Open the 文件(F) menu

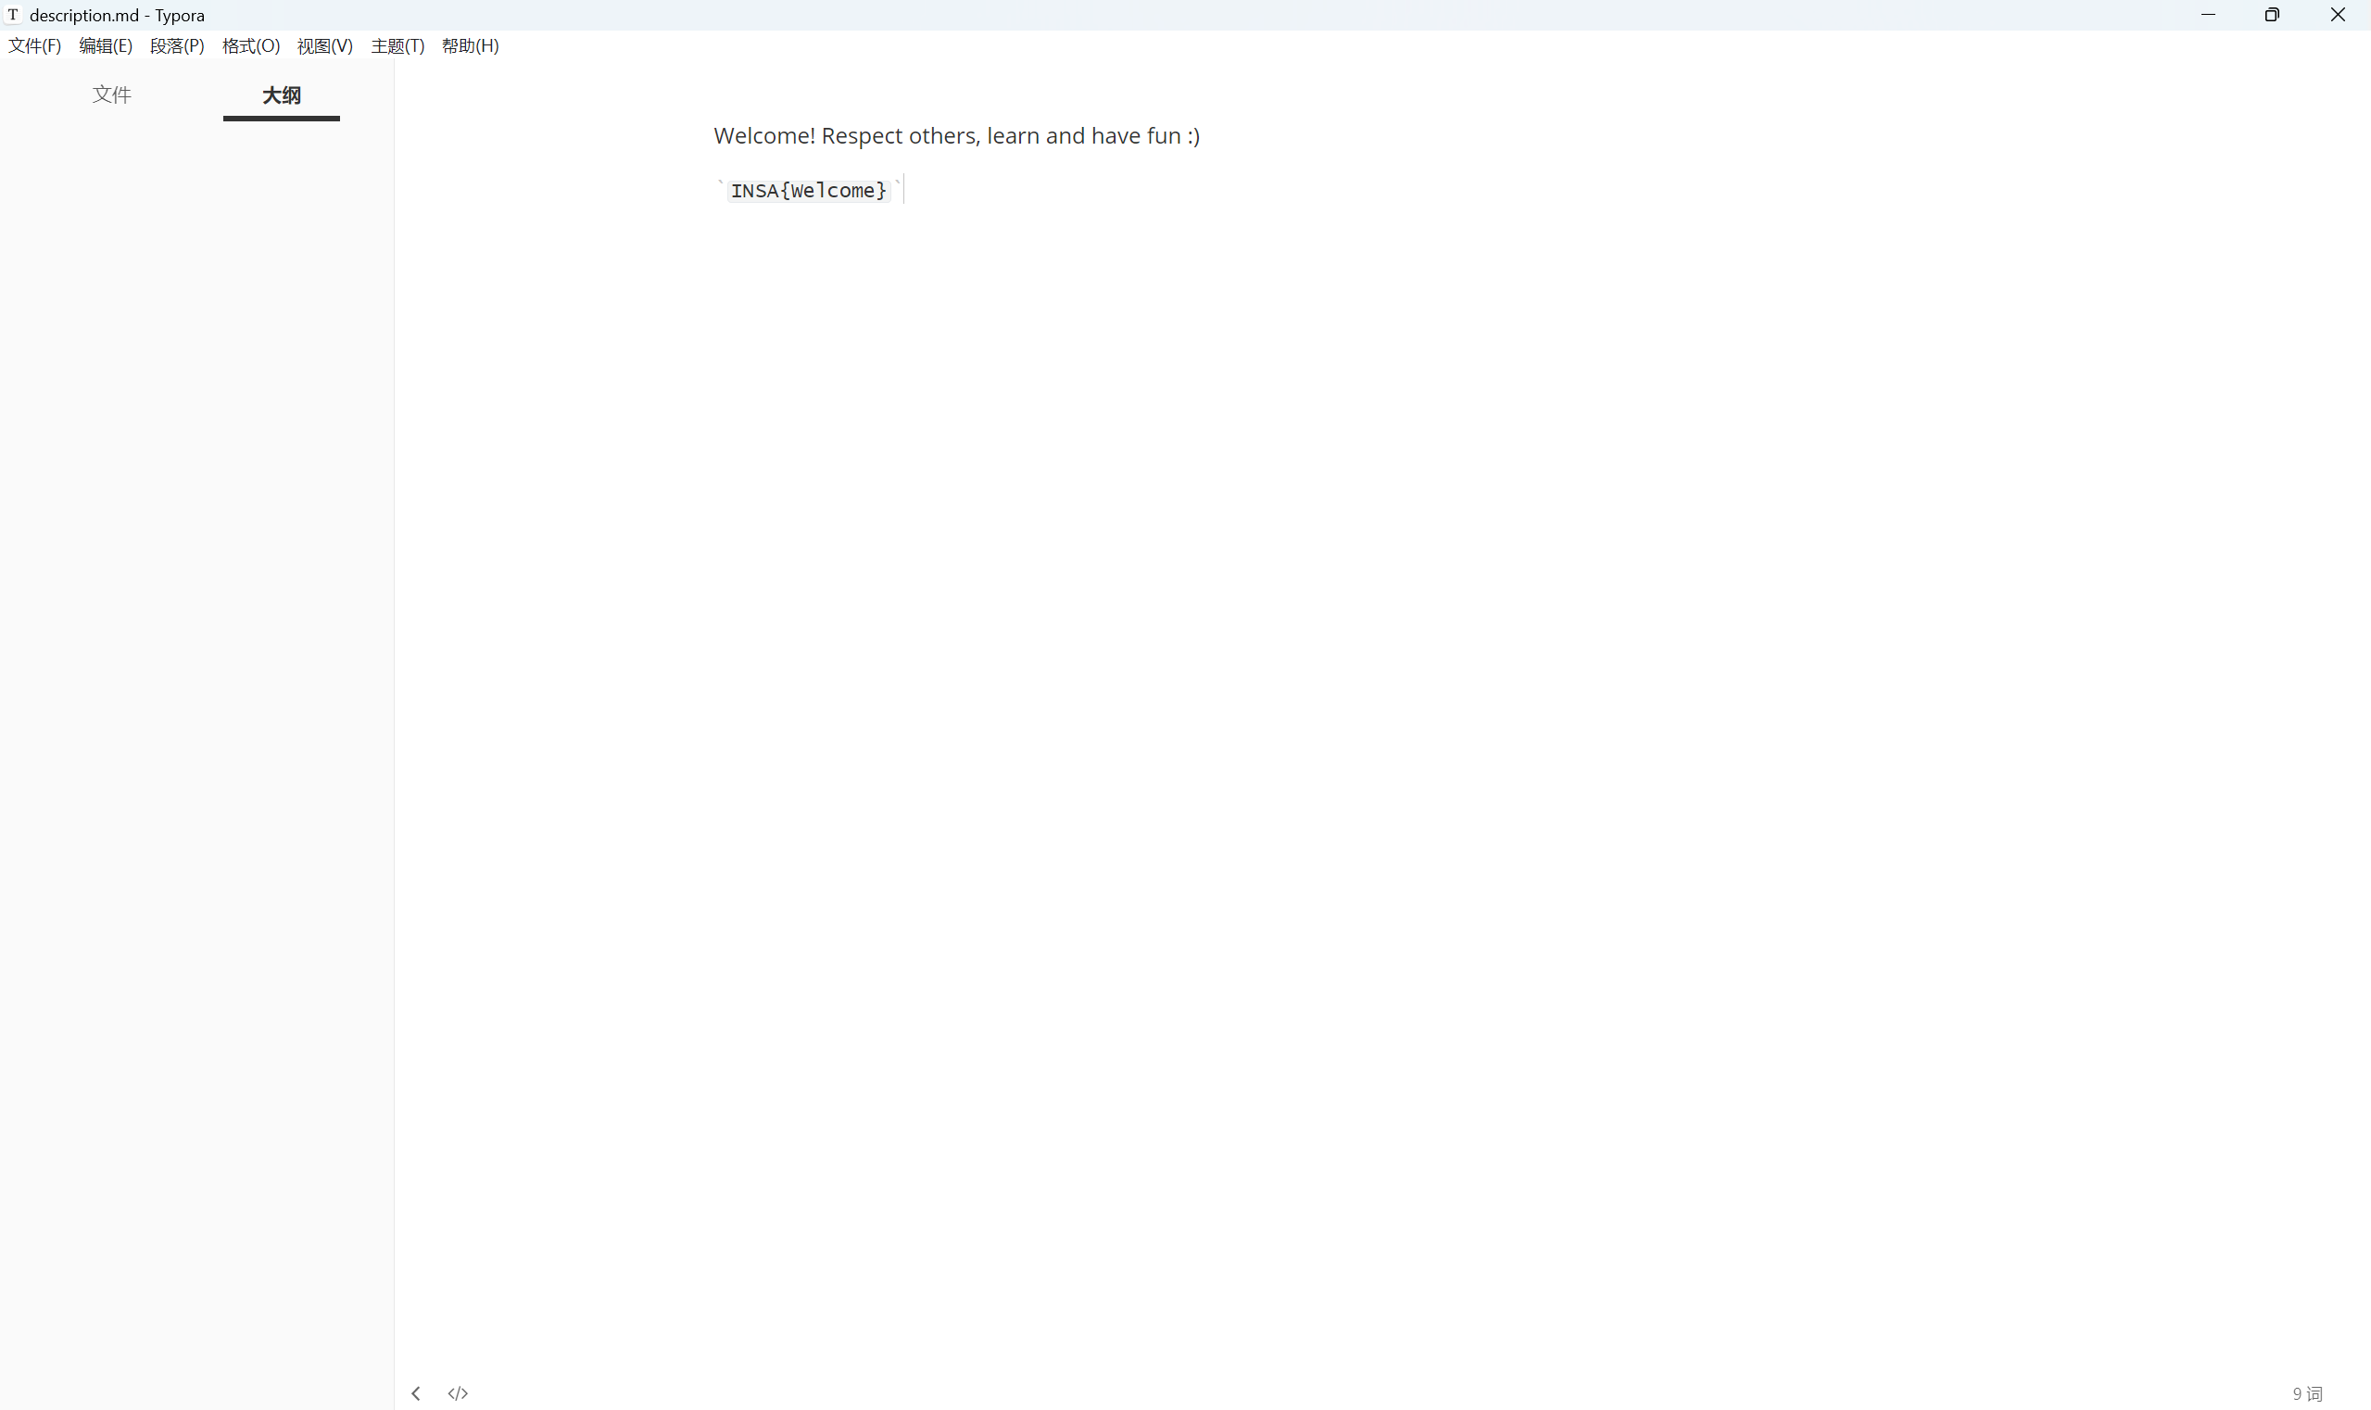point(35,45)
